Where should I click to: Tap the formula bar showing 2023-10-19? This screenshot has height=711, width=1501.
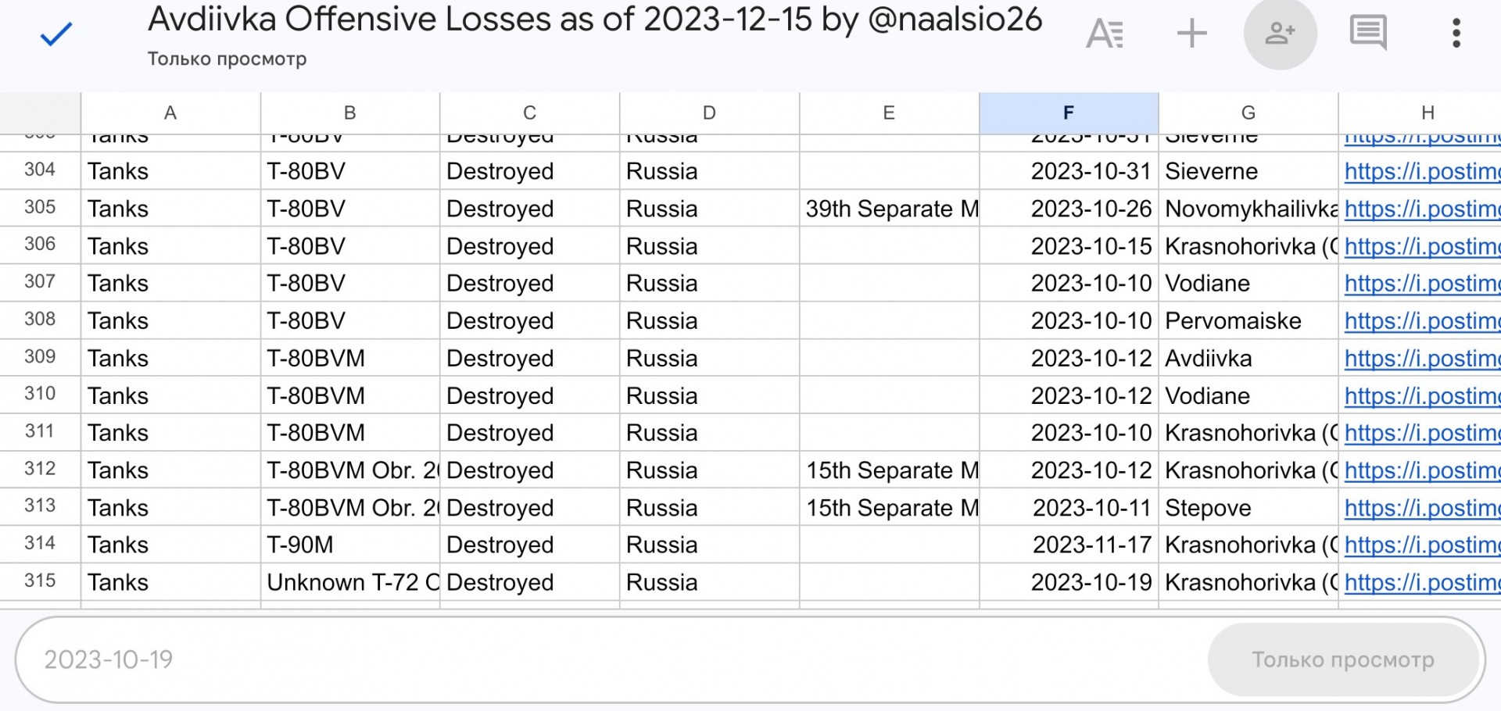coord(610,659)
